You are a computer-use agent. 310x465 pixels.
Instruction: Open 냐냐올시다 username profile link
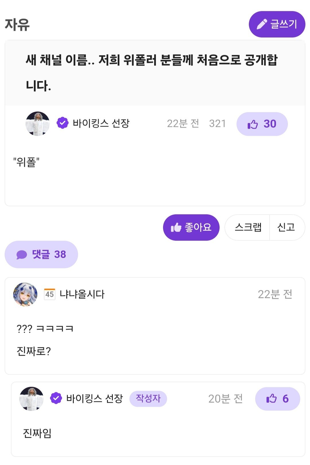point(82,294)
